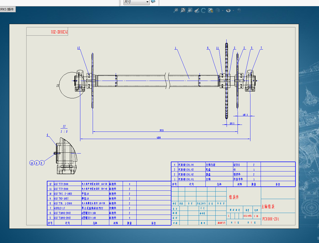
Task: Select the red 组装件 text
Action: [234, 197]
